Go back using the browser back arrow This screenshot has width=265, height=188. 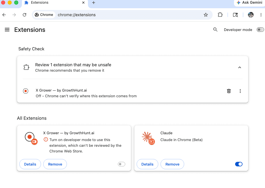click(4, 15)
